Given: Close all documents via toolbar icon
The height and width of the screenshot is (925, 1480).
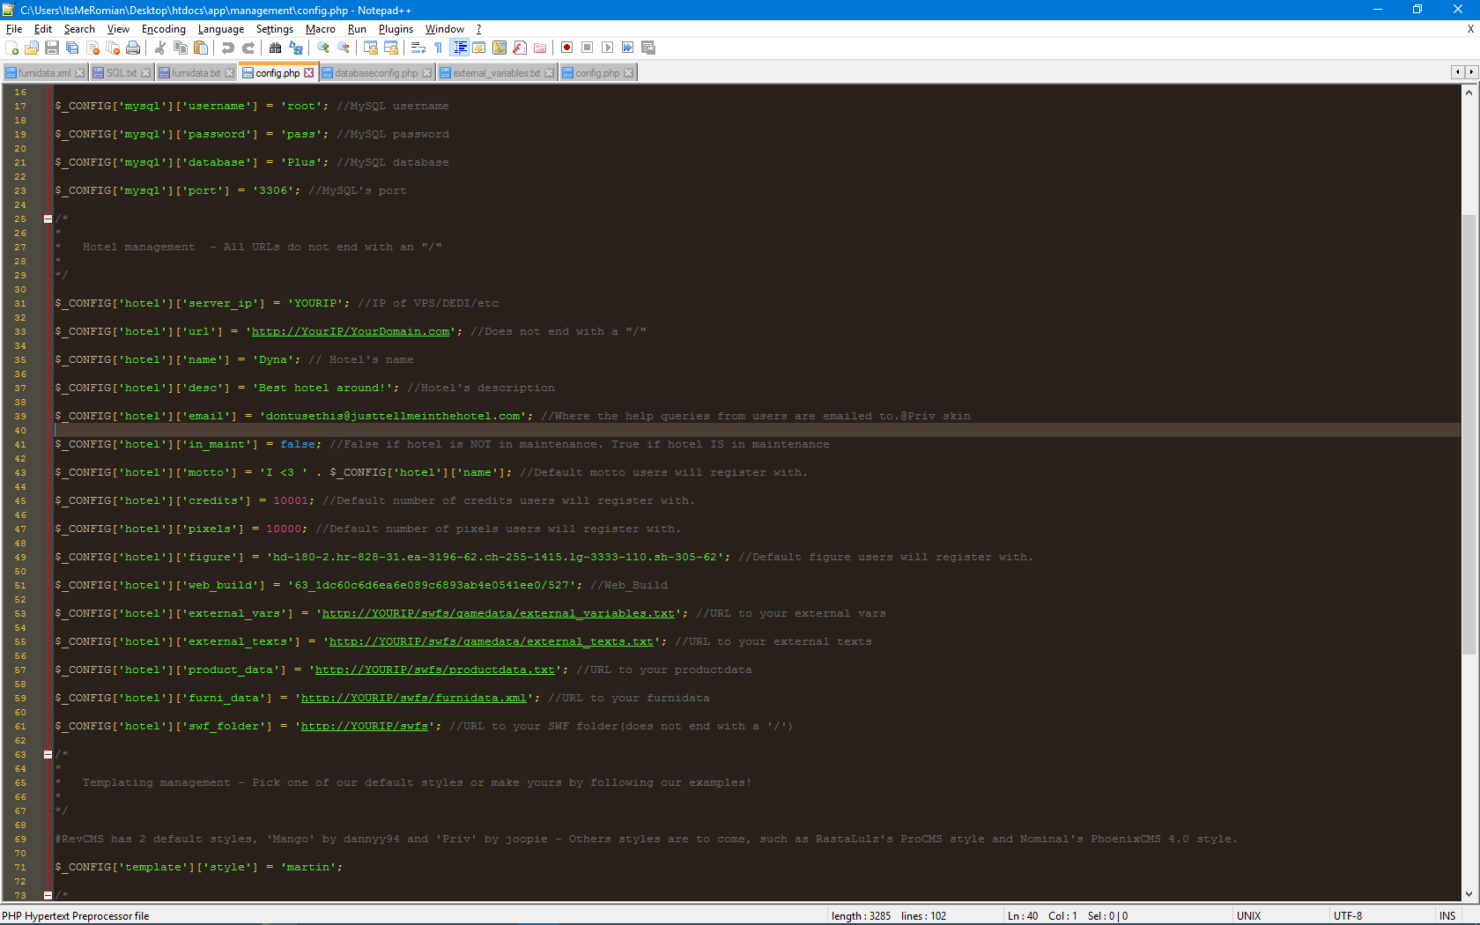Looking at the screenshot, I should 113,48.
